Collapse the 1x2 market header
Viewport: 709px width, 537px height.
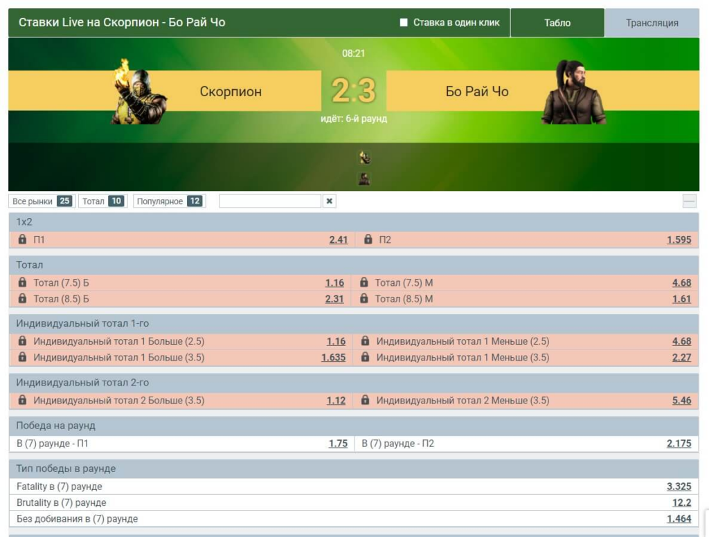click(354, 222)
